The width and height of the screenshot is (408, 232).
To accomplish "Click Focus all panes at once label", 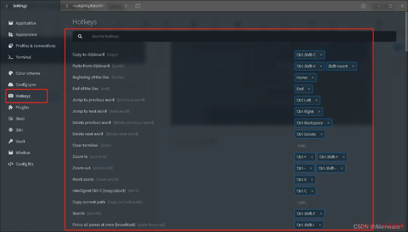I will [x=104, y=224].
